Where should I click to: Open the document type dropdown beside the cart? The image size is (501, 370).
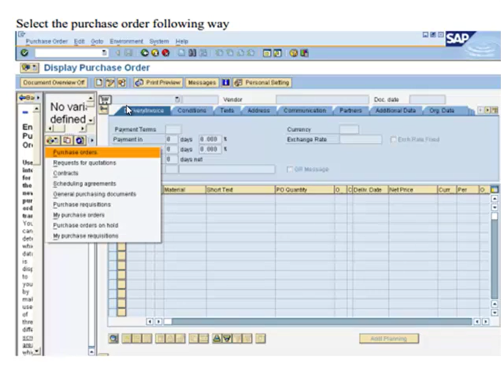point(177,100)
